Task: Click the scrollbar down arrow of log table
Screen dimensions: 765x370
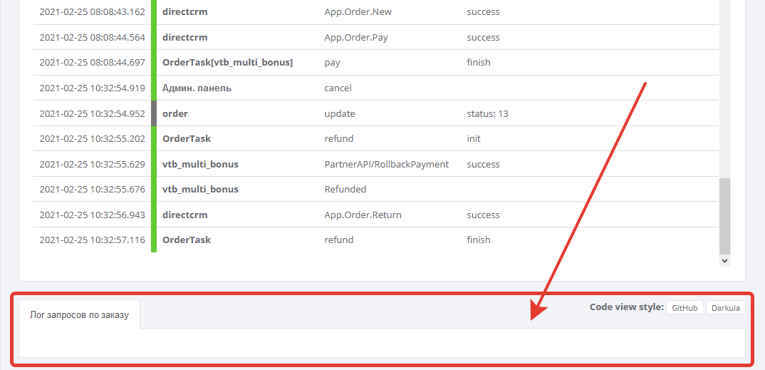Action: 724,262
